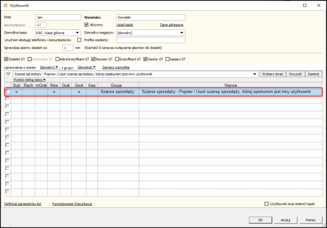Check Użytkownik musi zmienić hasło option

[x=266, y=204]
